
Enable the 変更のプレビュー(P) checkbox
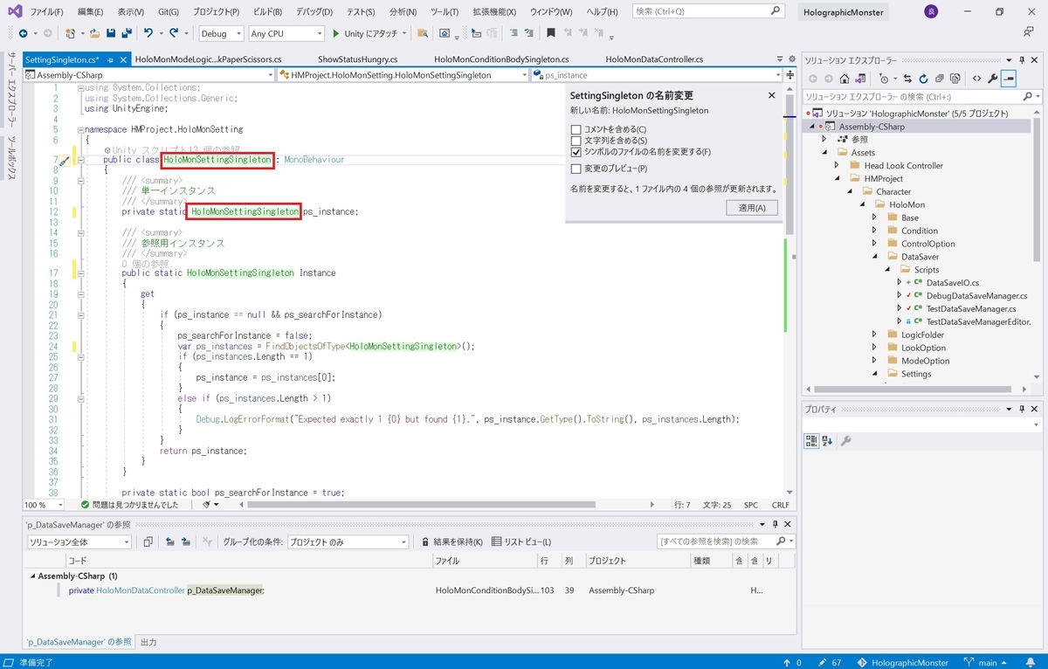(576, 169)
